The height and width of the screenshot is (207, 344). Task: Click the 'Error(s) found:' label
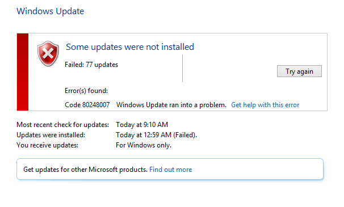tap(86, 91)
